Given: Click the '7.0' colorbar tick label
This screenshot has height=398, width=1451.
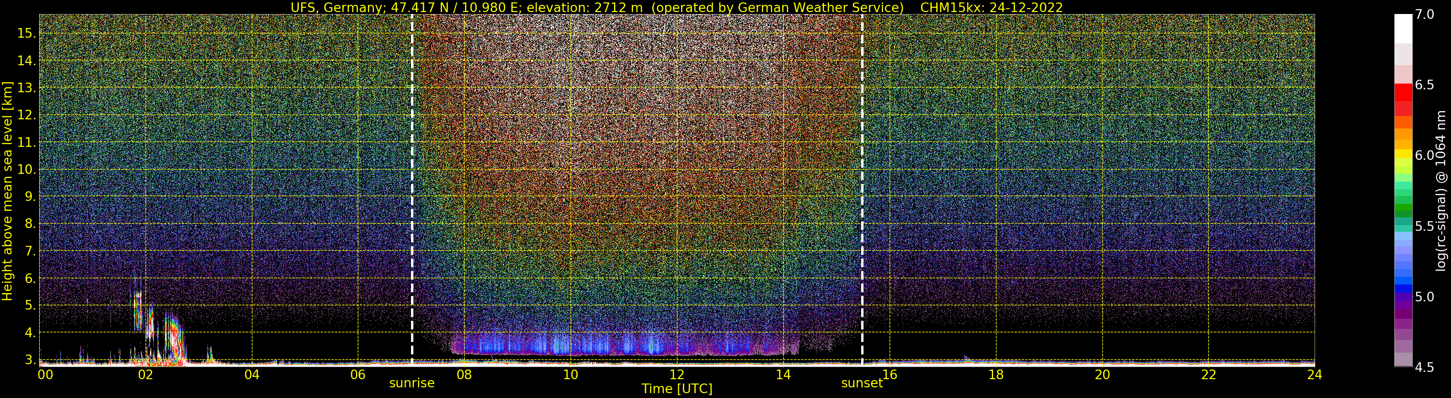Looking at the screenshot, I should tap(1425, 14).
